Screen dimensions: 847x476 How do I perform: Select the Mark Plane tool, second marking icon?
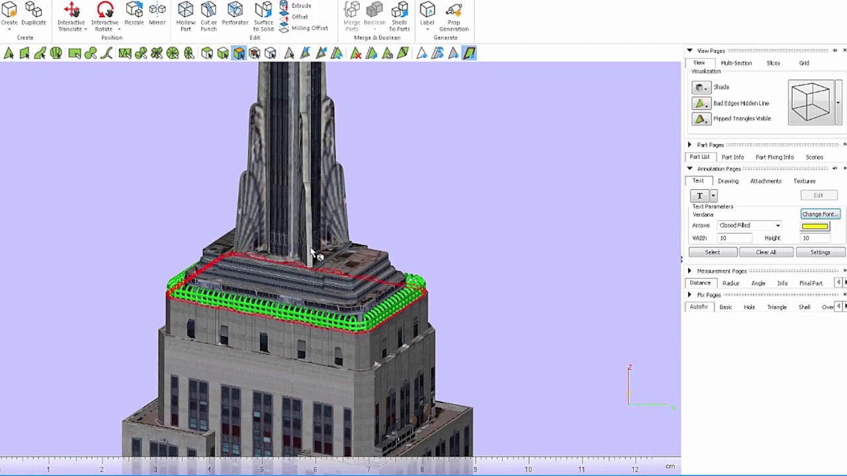(24, 54)
